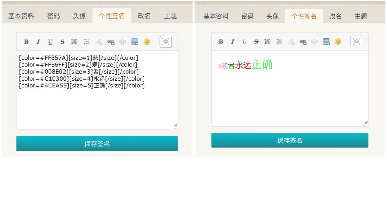Click the dark green 者 preview character

click(x=231, y=65)
